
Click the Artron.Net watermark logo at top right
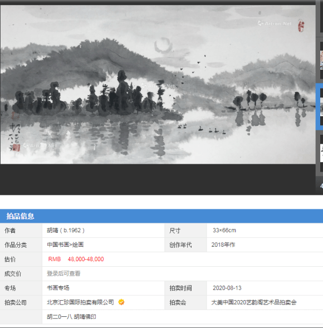point(275,23)
